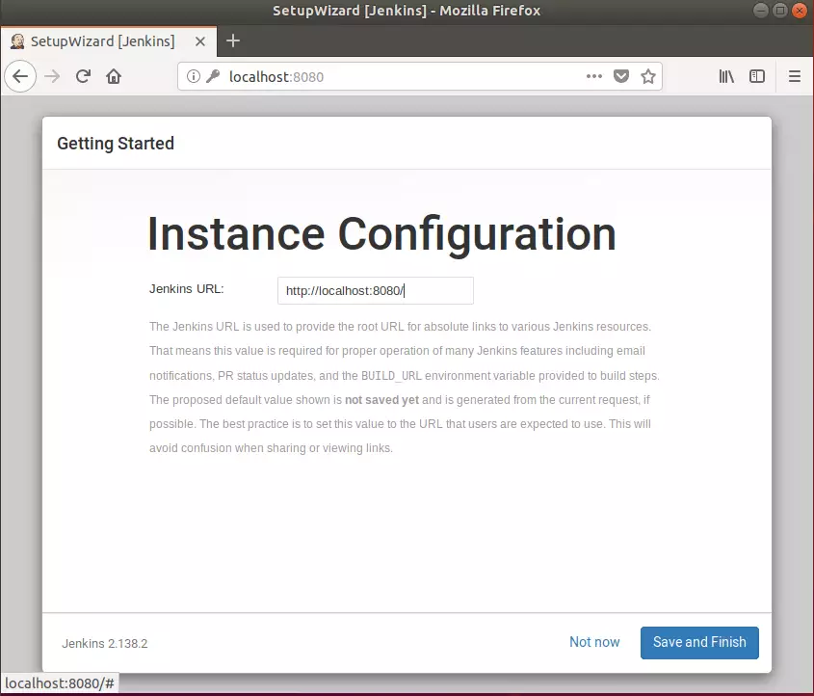The width and height of the screenshot is (814, 696).
Task: Click into the Jenkins URL input field
Action: (x=376, y=290)
